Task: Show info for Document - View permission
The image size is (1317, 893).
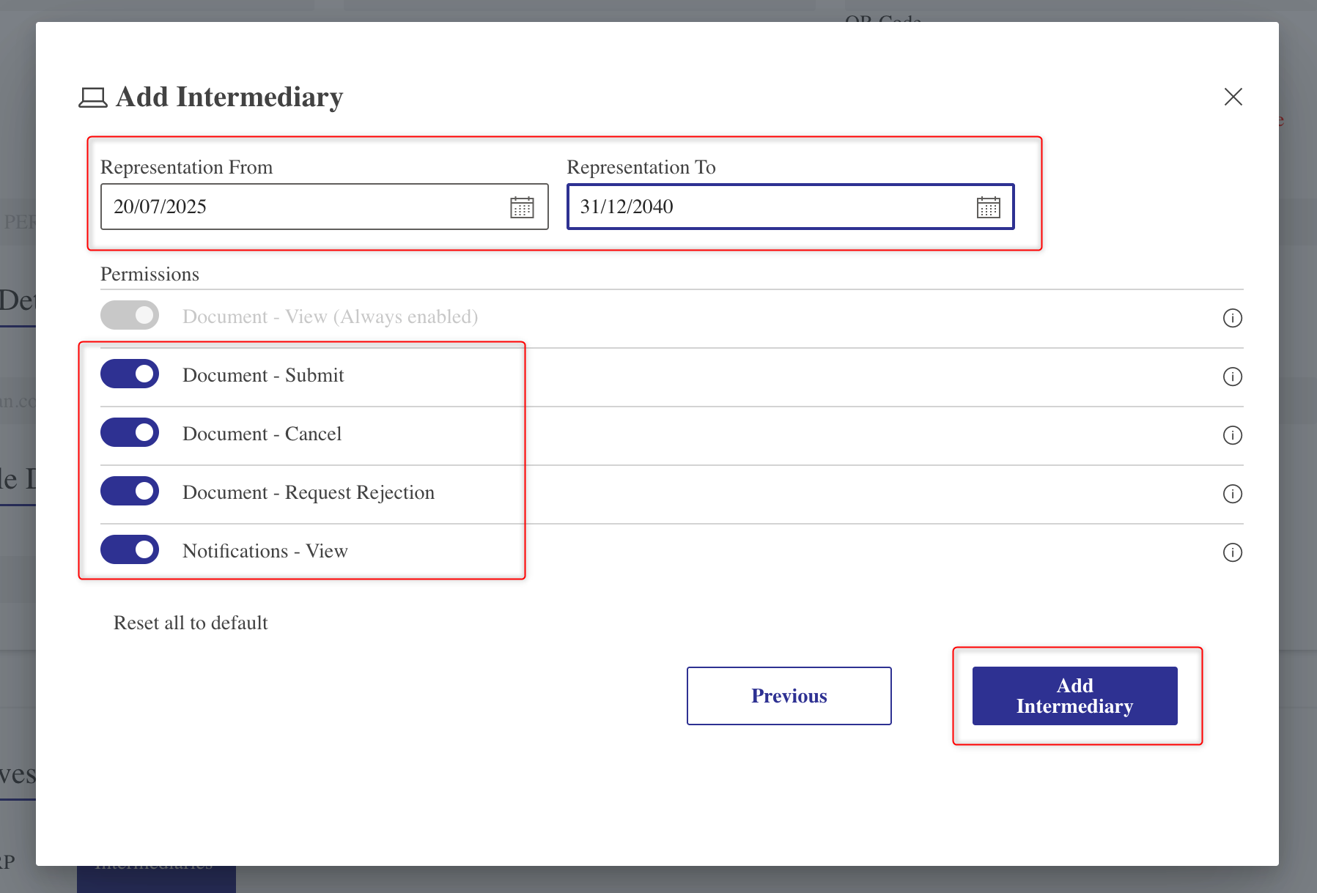Action: click(1233, 318)
